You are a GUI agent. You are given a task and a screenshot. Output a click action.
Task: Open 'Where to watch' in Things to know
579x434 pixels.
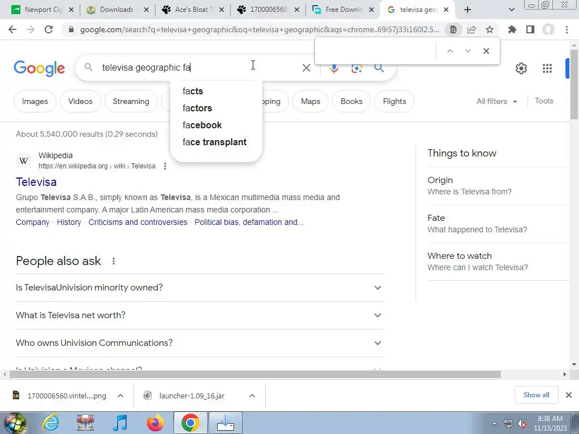coord(499,261)
